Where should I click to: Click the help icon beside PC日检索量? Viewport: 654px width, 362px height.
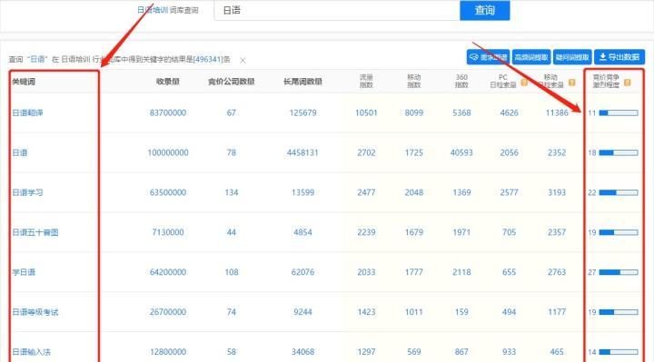(524, 83)
